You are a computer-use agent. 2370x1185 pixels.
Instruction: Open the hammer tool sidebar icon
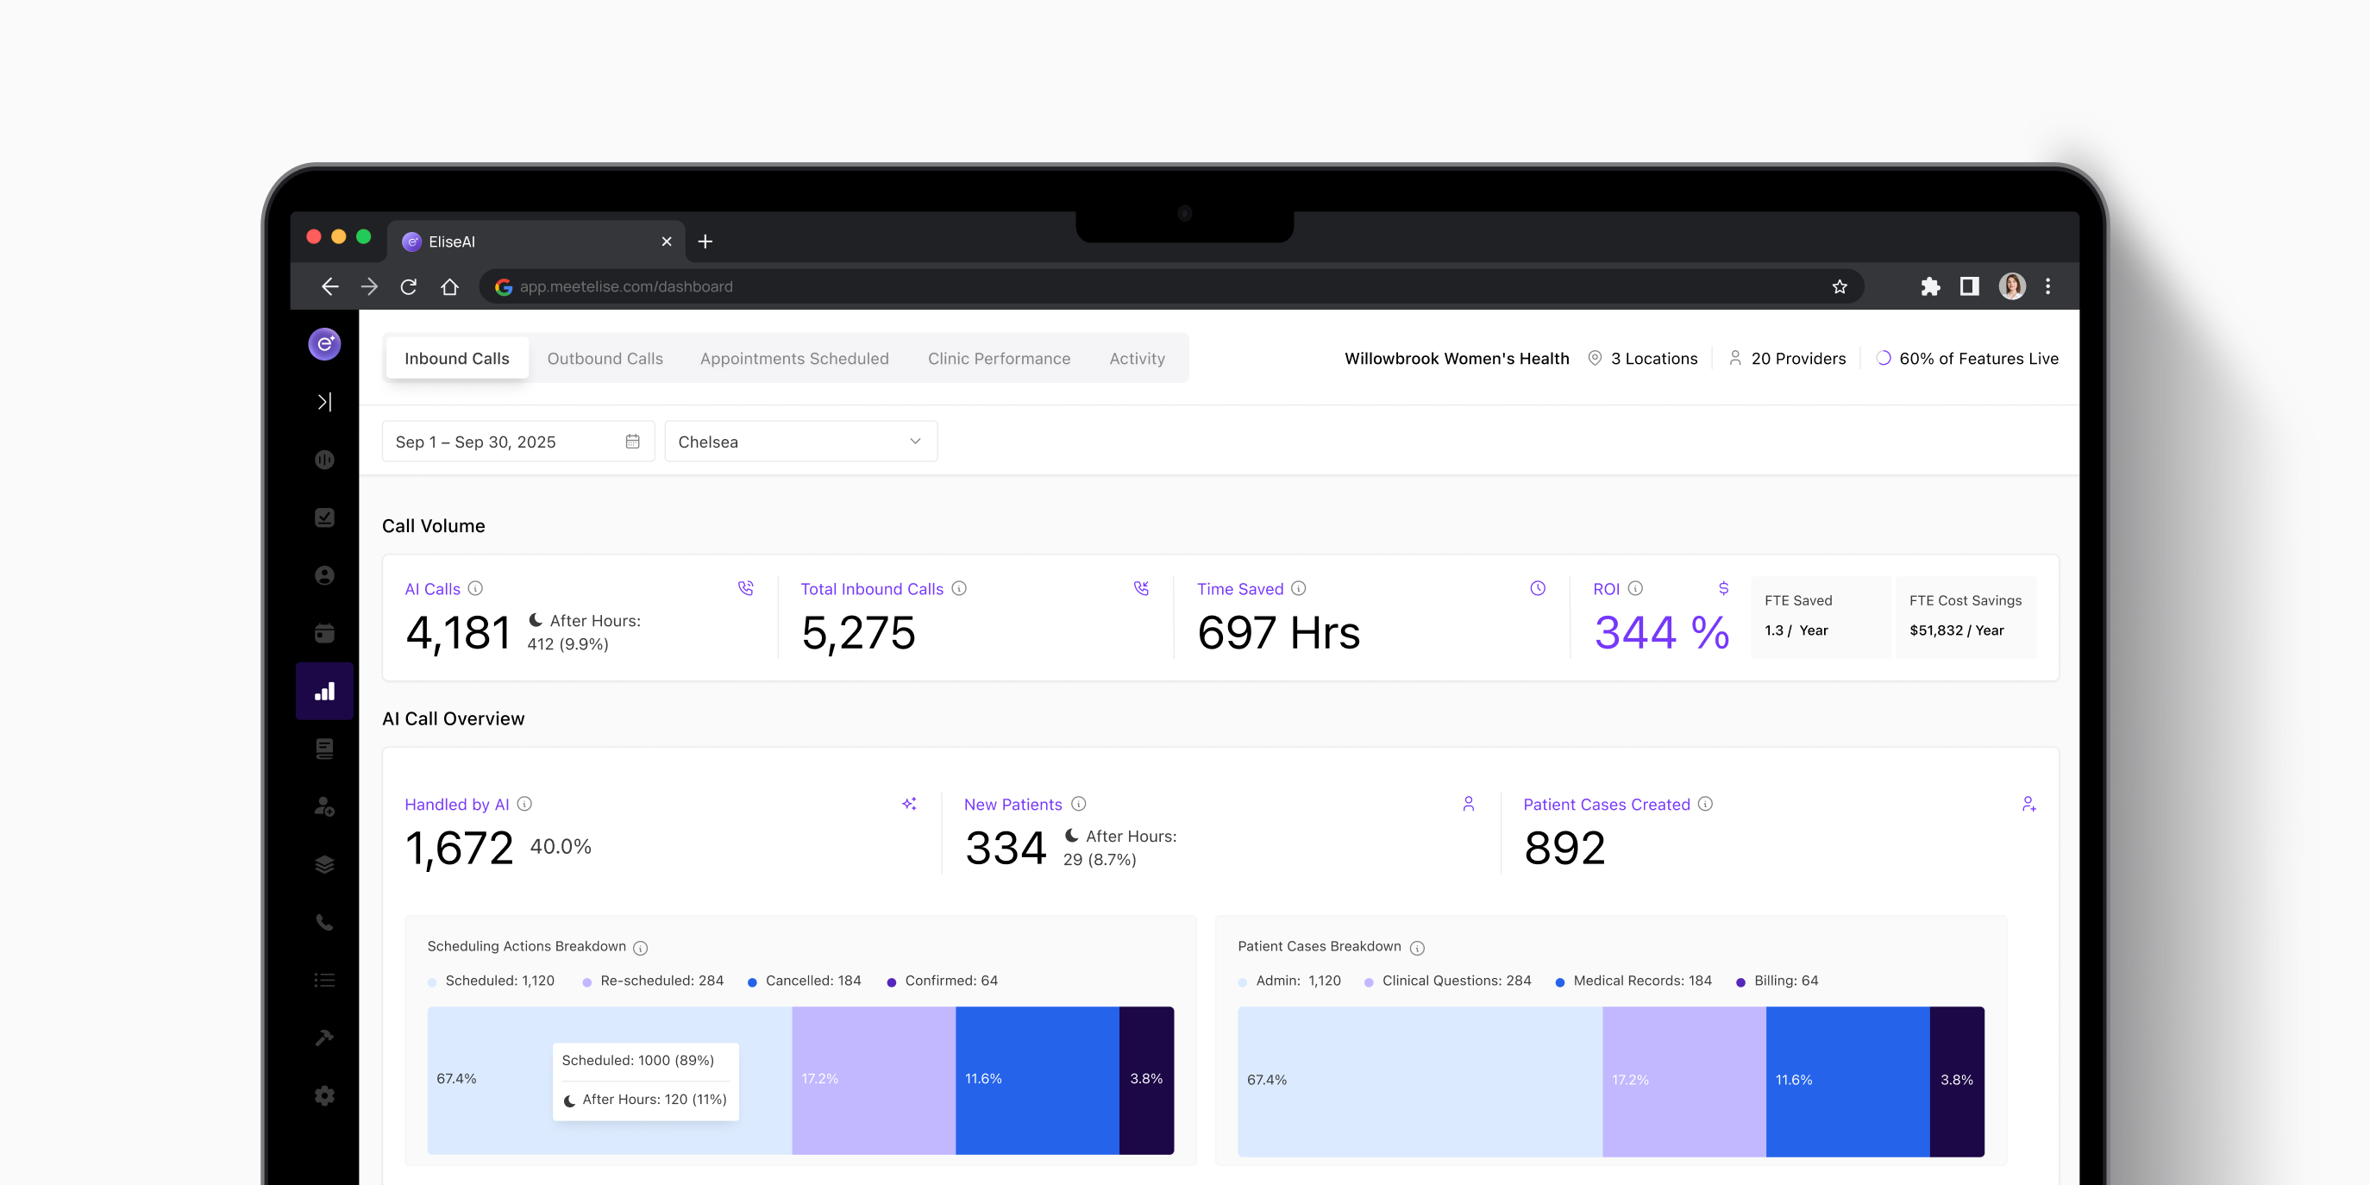[324, 1038]
